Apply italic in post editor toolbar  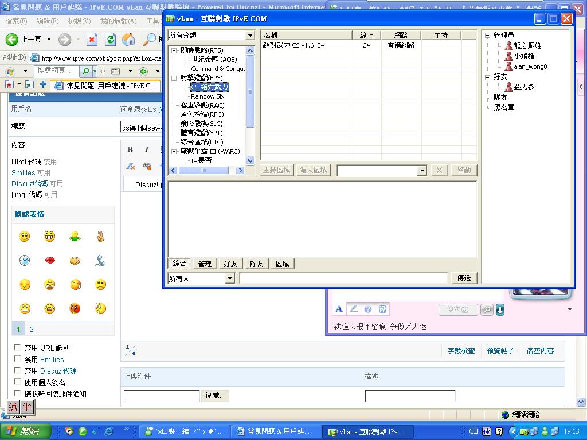point(146,150)
